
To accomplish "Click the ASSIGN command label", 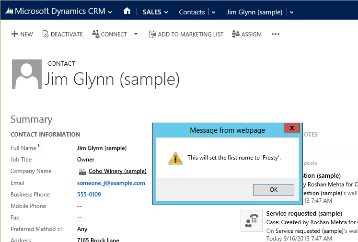I will [251, 34].
